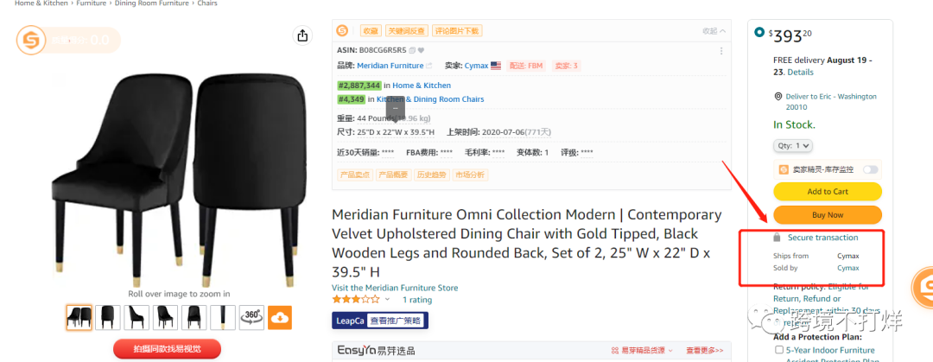Visit the Meridian Furniture Store link
Image resolution: width=933 pixels, height=362 pixels.
(395, 288)
